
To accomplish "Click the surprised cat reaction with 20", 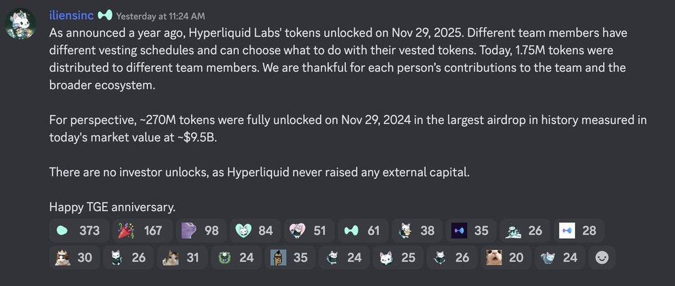I will pos(505,257).
